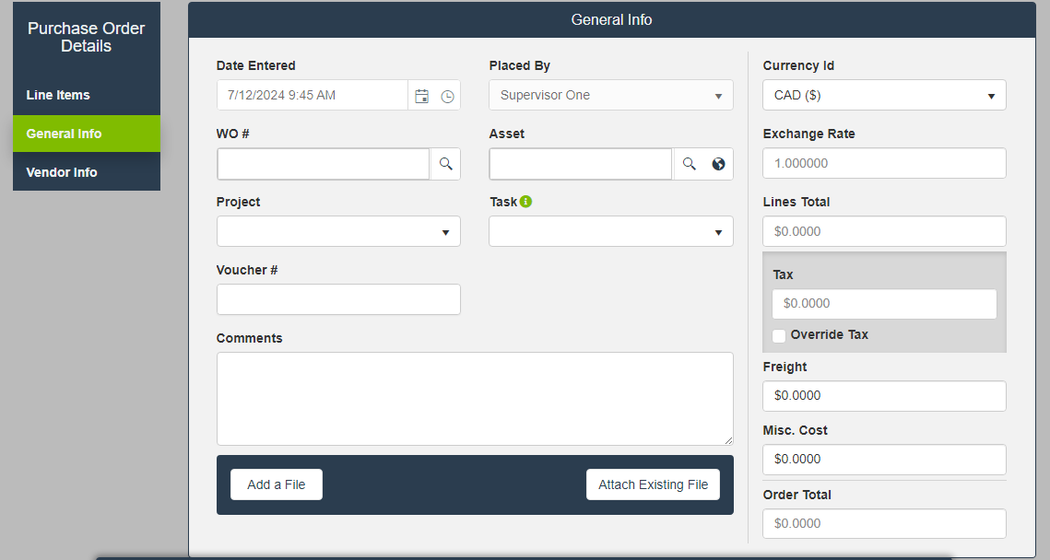Click the Attach Existing File button
1050x560 pixels.
(x=653, y=484)
